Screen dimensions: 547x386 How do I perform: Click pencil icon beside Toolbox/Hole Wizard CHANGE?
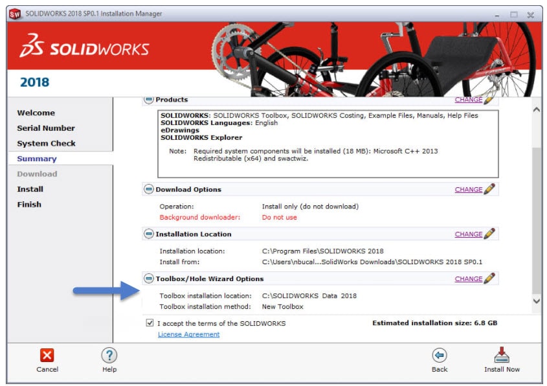pyautogui.click(x=489, y=278)
